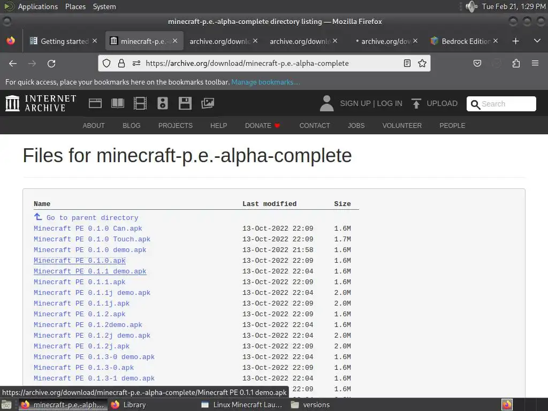548x411 pixels.
Task: Click the Go to parent directory arrow icon
Action: point(38,217)
